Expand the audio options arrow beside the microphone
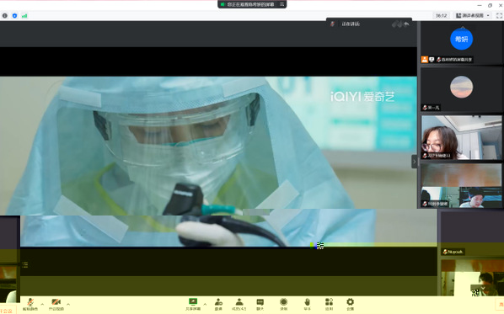The height and width of the screenshot is (314, 504). pos(42,304)
